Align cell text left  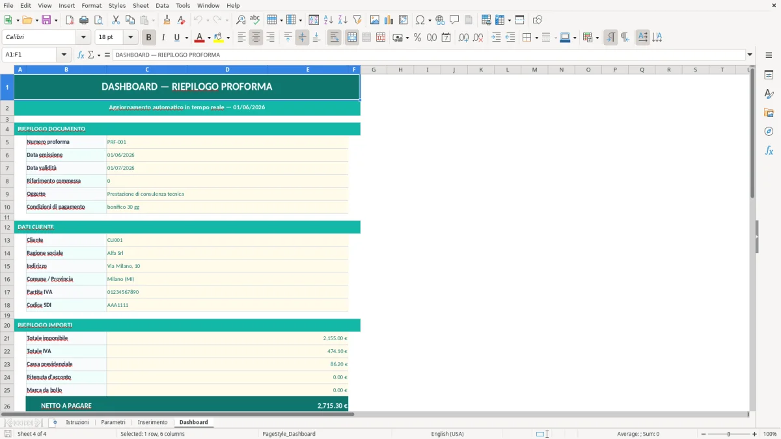point(241,38)
